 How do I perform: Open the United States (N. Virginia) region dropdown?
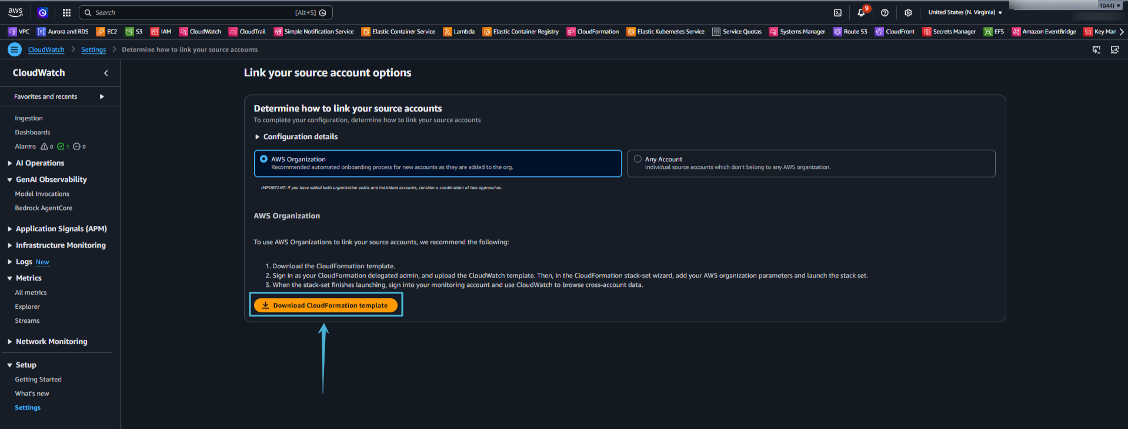(965, 12)
